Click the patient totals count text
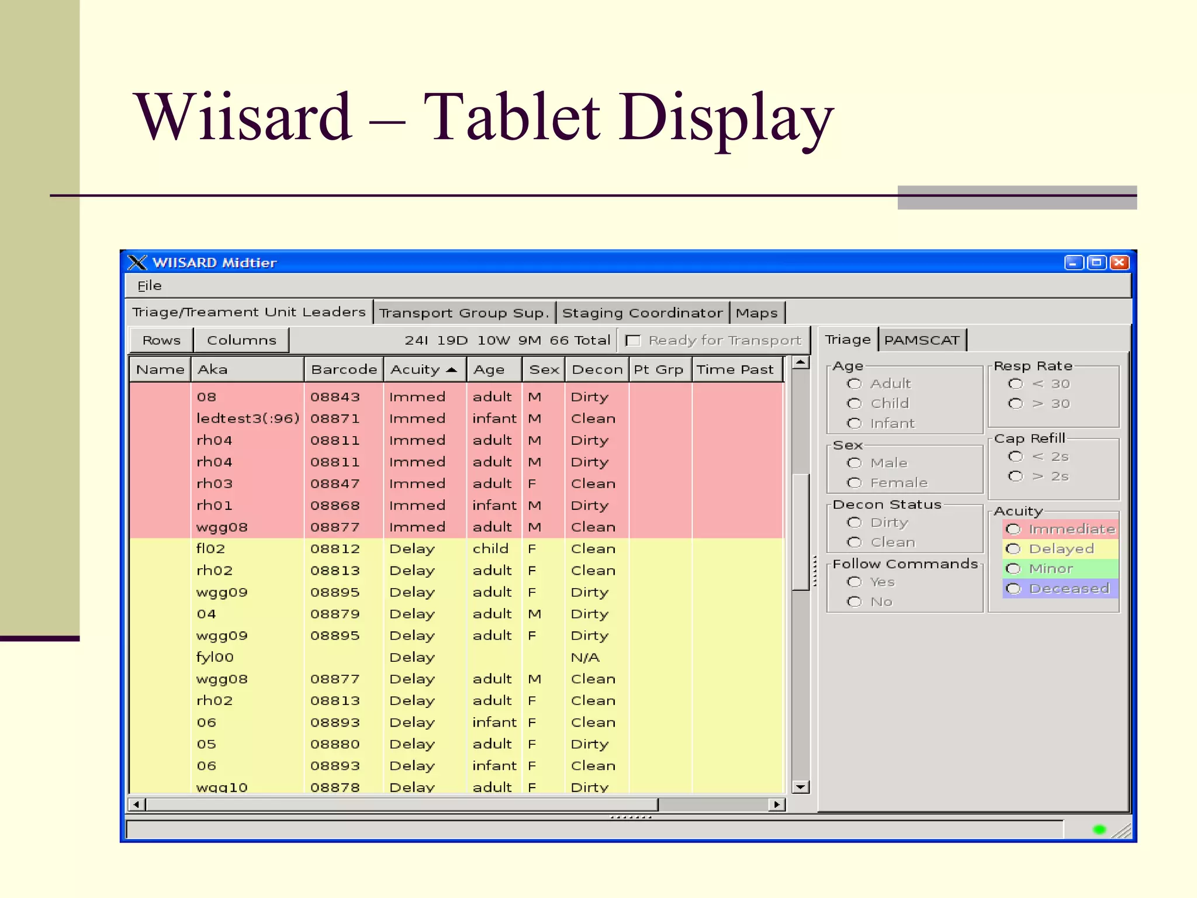The width and height of the screenshot is (1197, 898). pyautogui.click(x=507, y=340)
